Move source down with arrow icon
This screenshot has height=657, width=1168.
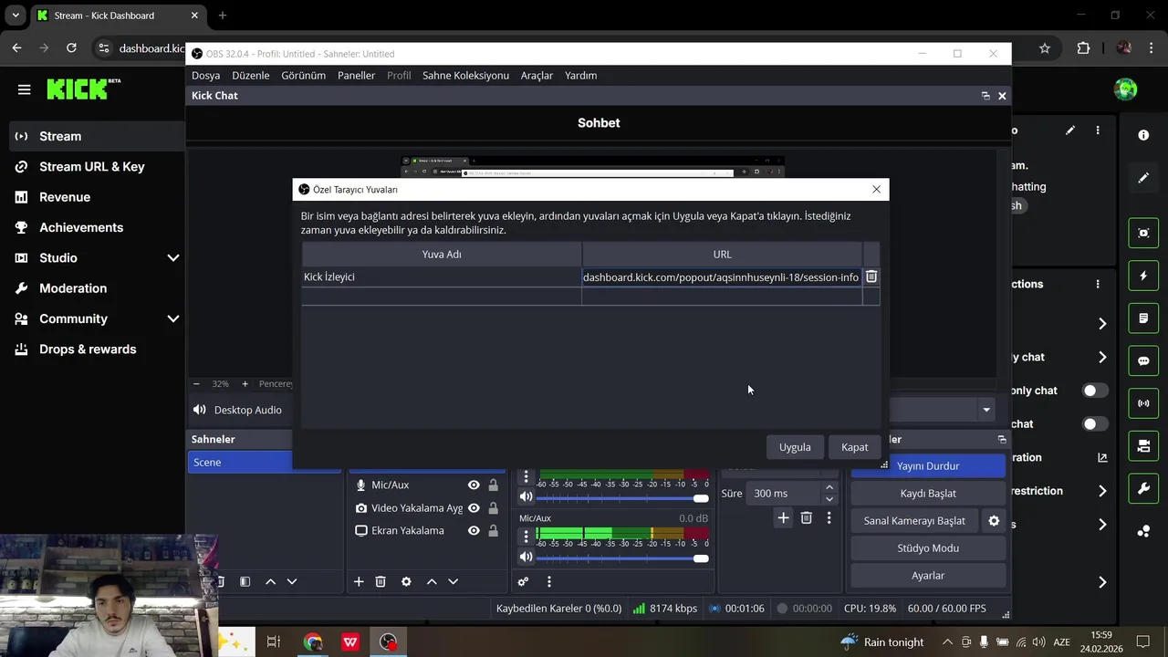click(453, 581)
